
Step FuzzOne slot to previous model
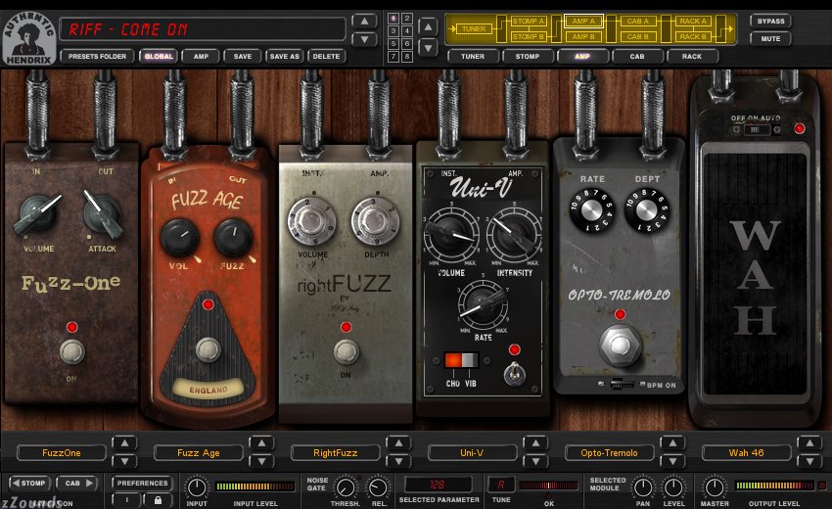124,443
